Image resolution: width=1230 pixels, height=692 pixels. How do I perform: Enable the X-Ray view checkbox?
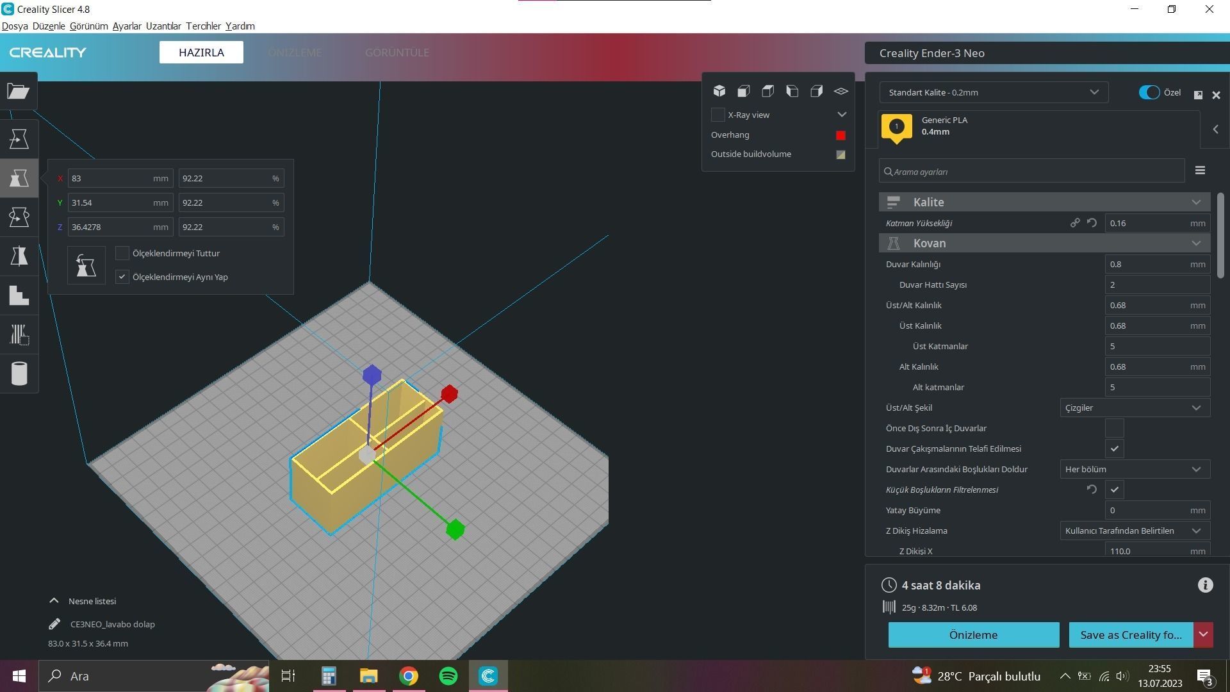[718, 115]
